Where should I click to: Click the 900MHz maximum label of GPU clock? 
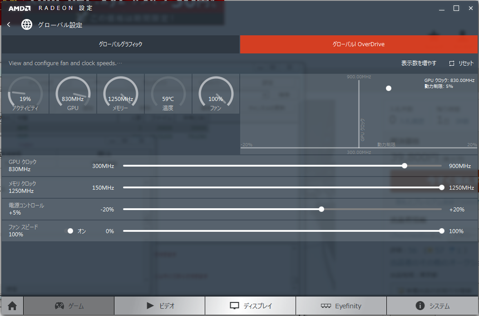click(x=460, y=166)
